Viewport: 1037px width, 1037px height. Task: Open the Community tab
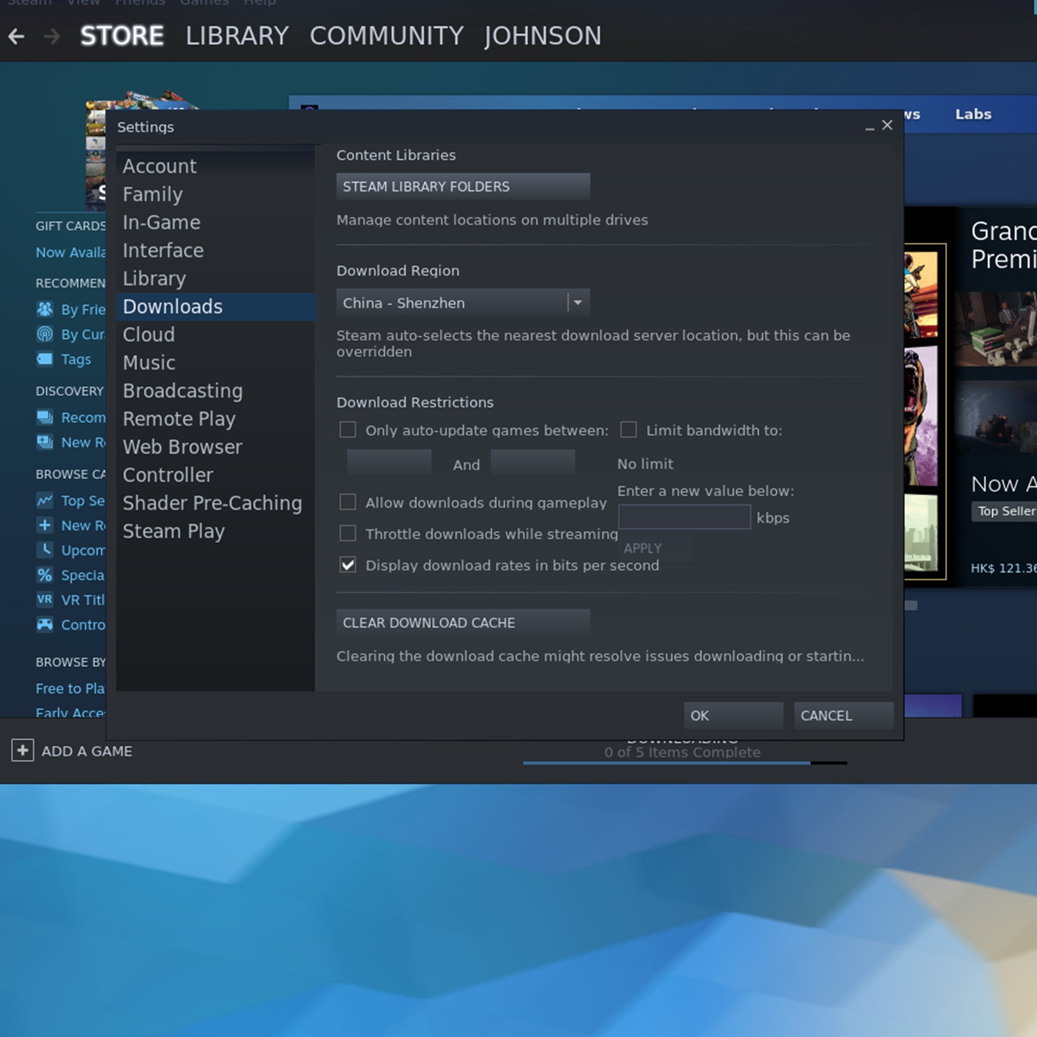[x=386, y=36]
